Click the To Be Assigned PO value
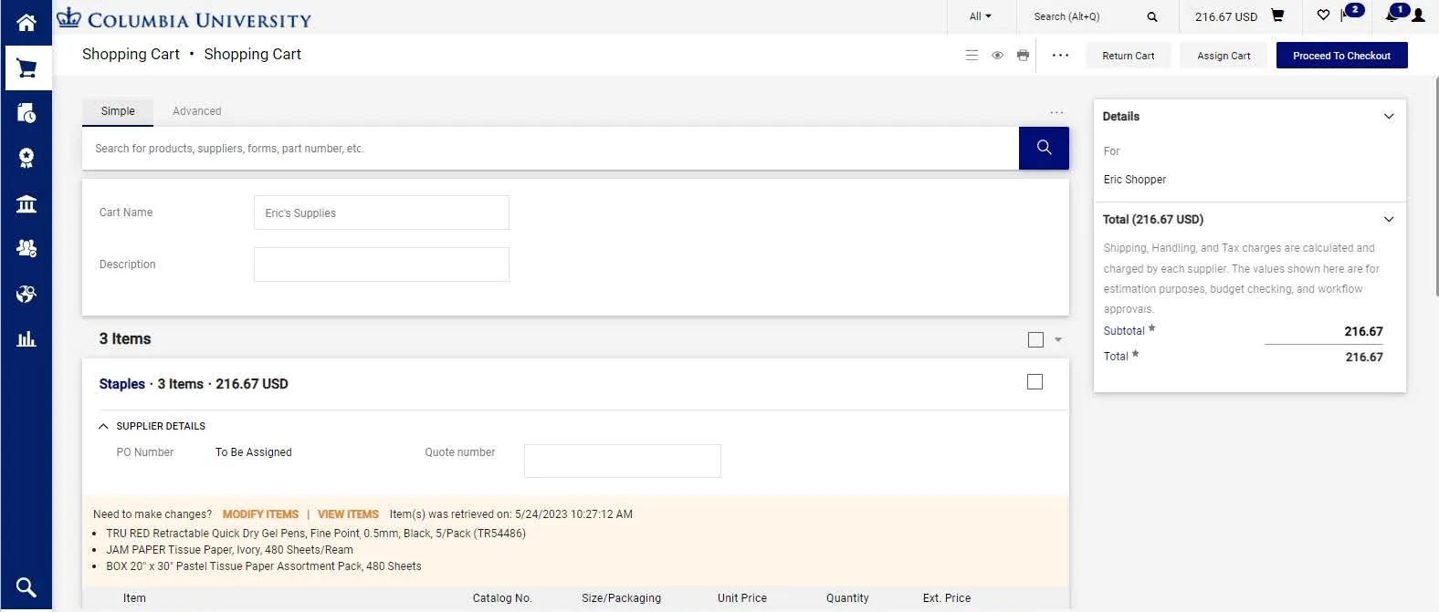Viewport: 1439px width, 612px height. click(x=254, y=452)
